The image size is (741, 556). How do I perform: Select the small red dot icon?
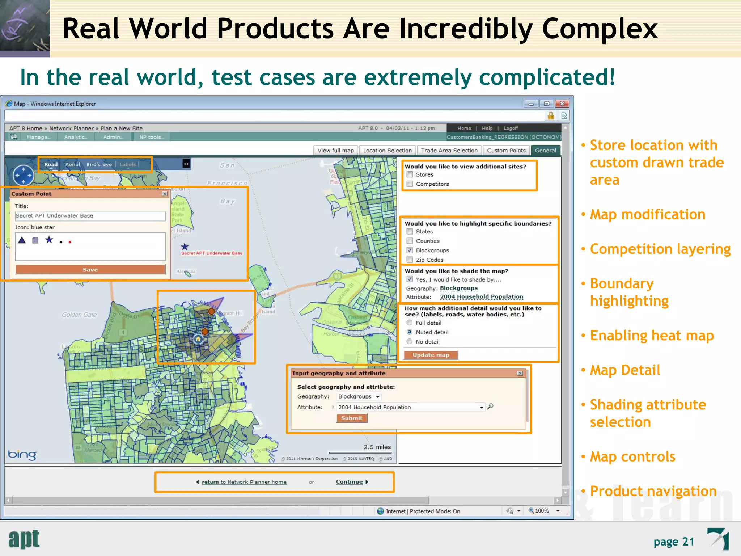[x=70, y=242]
